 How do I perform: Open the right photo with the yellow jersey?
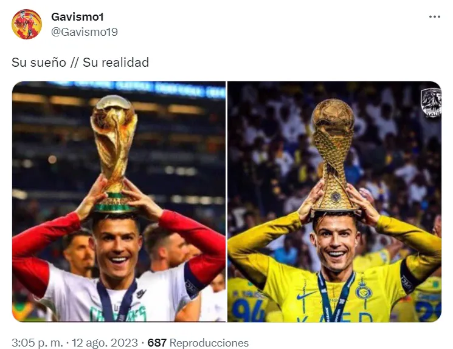[x=334, y=202]
